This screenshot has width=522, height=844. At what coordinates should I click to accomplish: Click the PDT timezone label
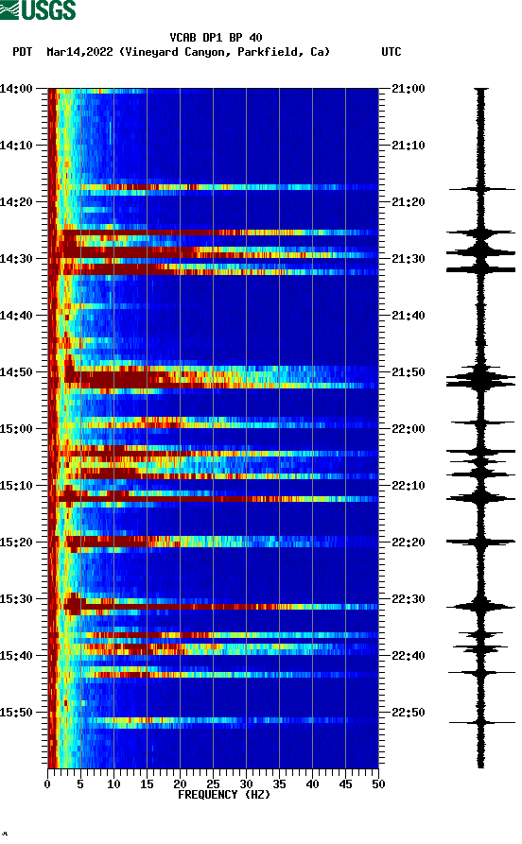click(x=23, y=52)
